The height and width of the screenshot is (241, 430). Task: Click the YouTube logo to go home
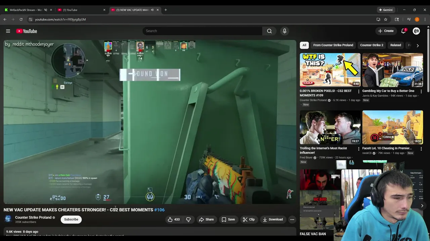(x=27, y=31)
